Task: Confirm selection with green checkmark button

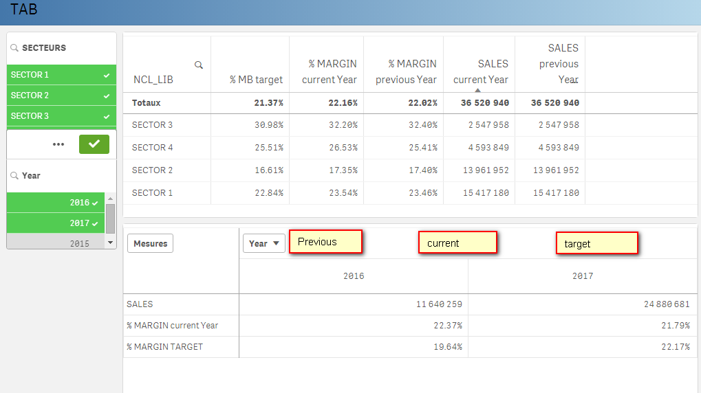Action: click(94, 144)
